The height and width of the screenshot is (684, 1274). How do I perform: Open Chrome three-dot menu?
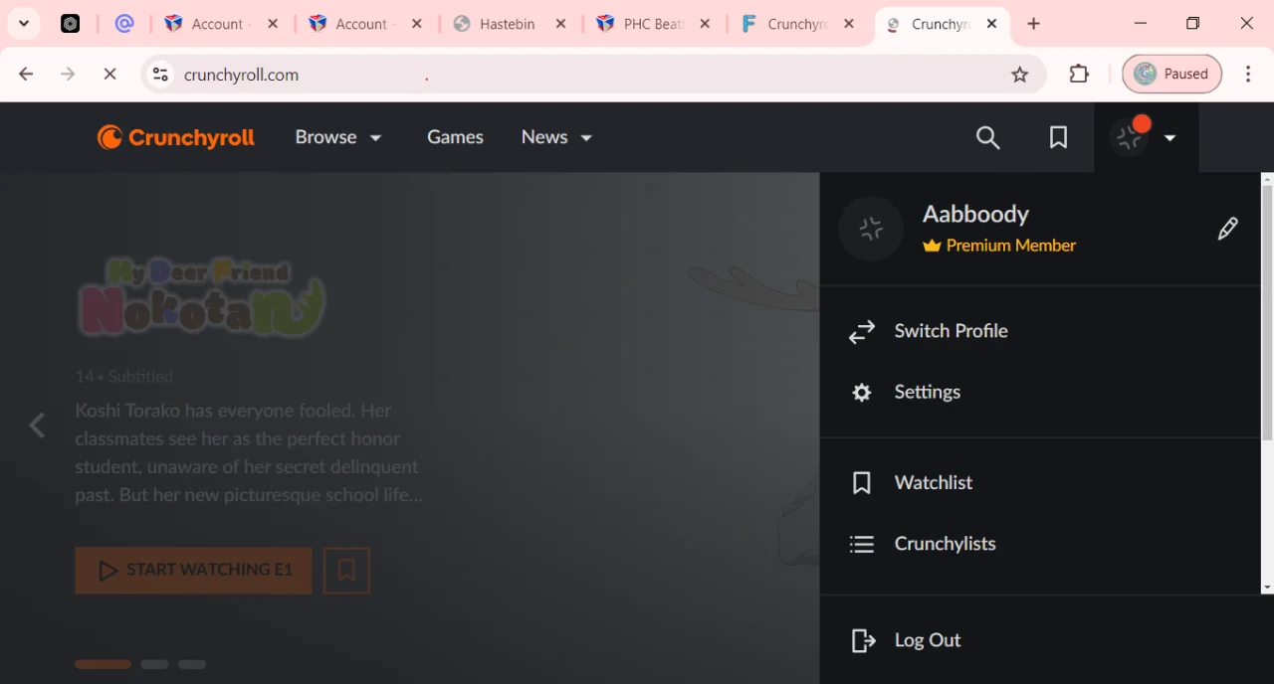pos(1248,74)
